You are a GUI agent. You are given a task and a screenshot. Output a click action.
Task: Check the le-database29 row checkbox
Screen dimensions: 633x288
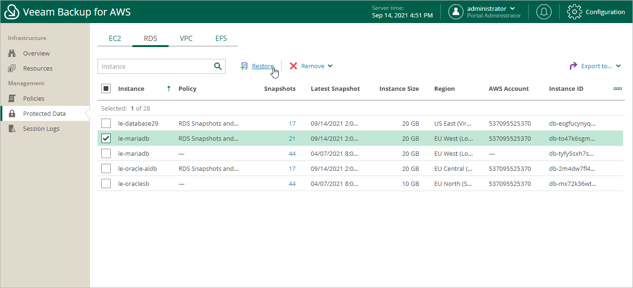click(x=106, y=123)
